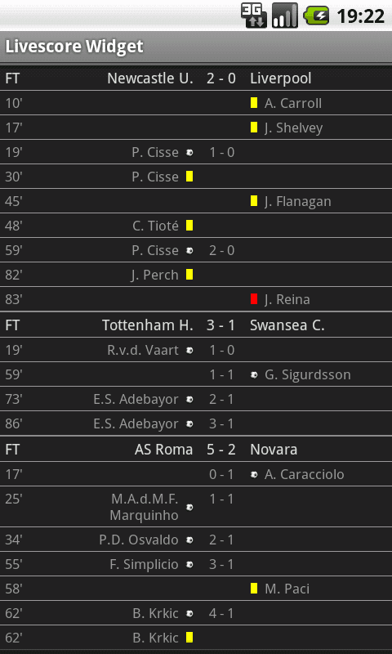Select E.S. Adebayor's 86' goal event

tap(196, 423)
